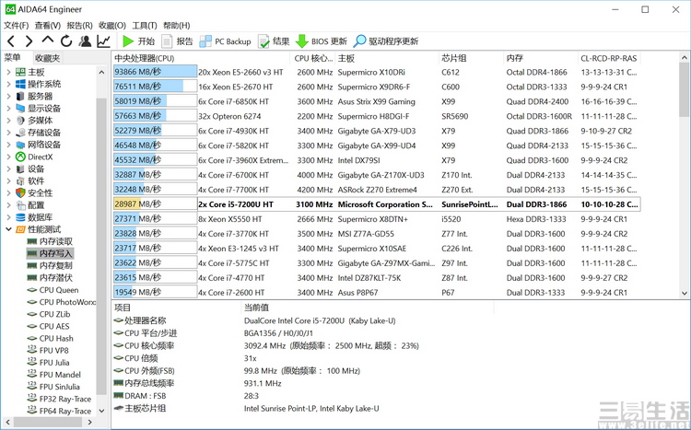Select the FPU Mandel benchmark icon
691x430 pixels.
point(31,374)
